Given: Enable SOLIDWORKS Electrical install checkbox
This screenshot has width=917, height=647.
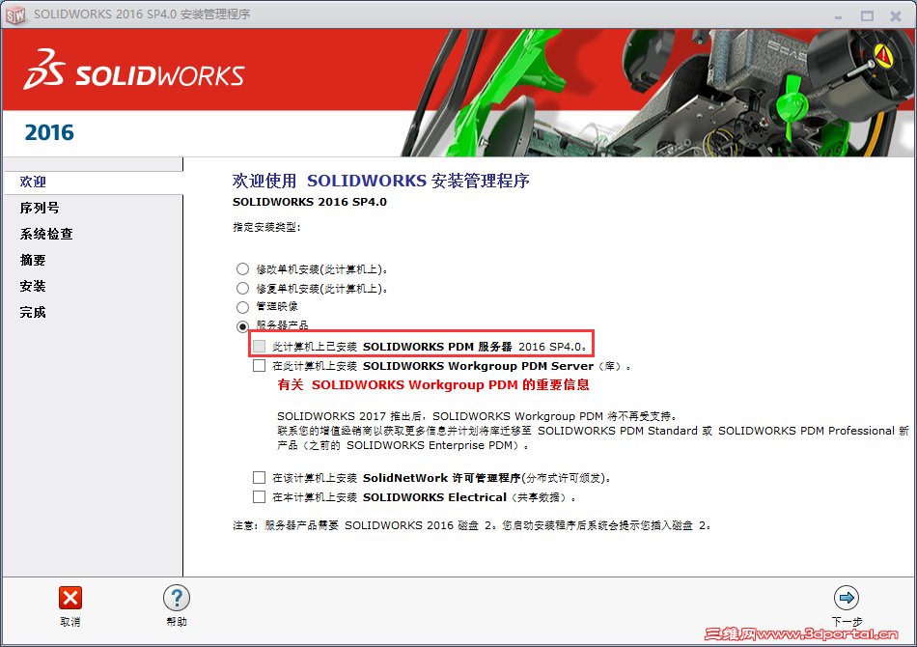Looking at the screenshot, I should pyautogui.click(x=259, y=497).
